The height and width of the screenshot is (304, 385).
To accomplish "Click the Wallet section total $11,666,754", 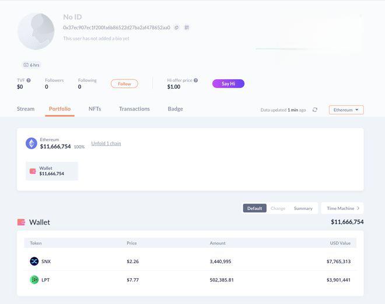I will [x=347, y=222].
